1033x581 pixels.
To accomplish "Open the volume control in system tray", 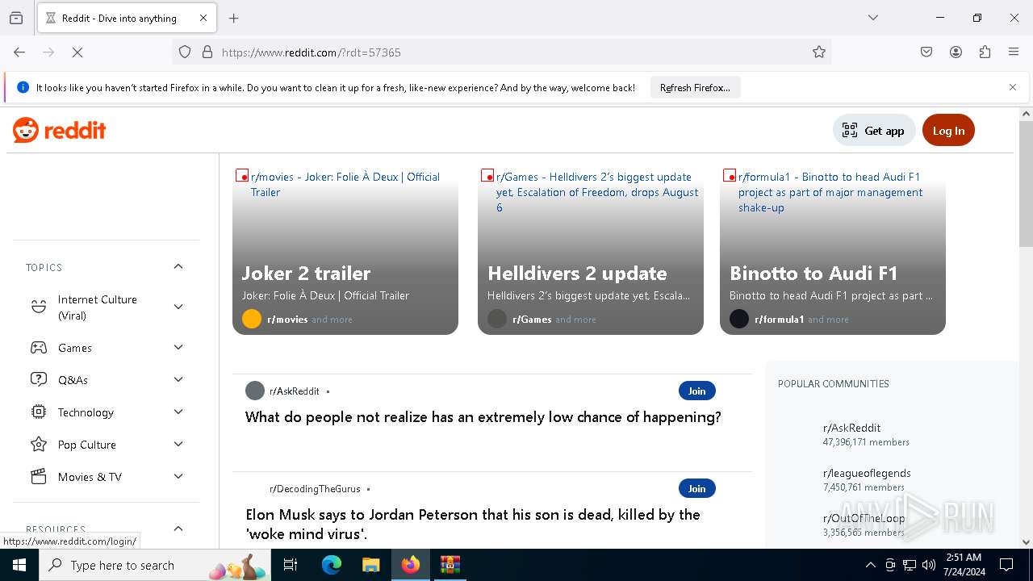I will tap(929, 565).
